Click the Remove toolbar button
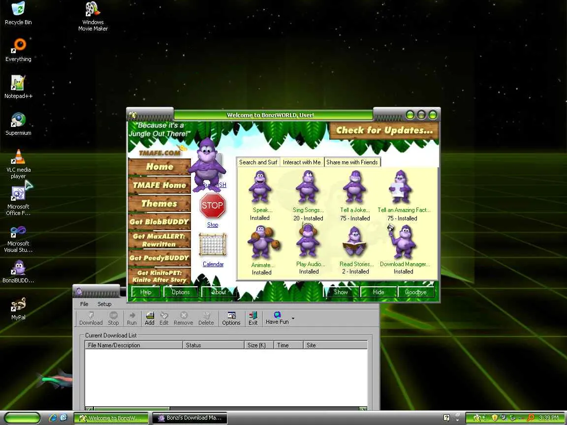 (183, 318)
